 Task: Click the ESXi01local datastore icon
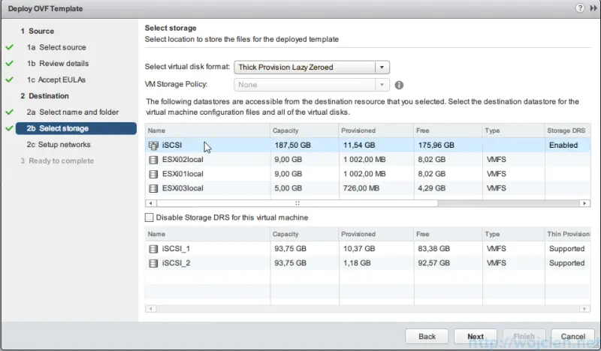tap(153, 174)
